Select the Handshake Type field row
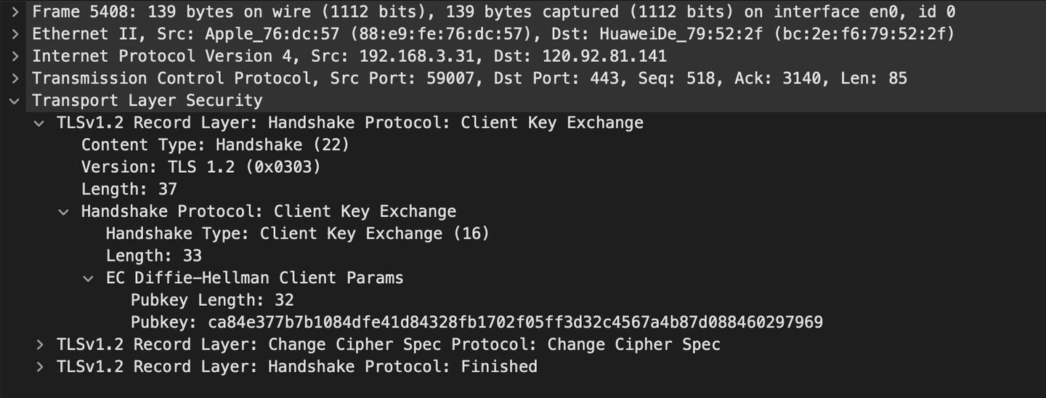 click(x=297, y=233)
